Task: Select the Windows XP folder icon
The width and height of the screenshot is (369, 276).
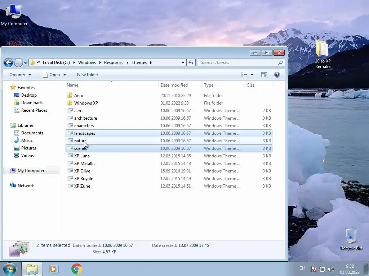Action: point(70,103)
